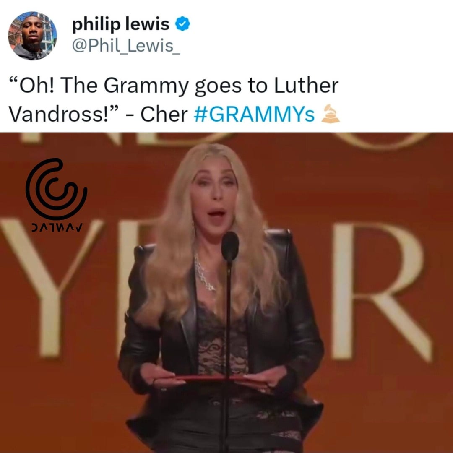The height and width of the screenshot is (453, 453).
Task: Open the #GRAMMYs hashtag link
Action: coord(254,115)
